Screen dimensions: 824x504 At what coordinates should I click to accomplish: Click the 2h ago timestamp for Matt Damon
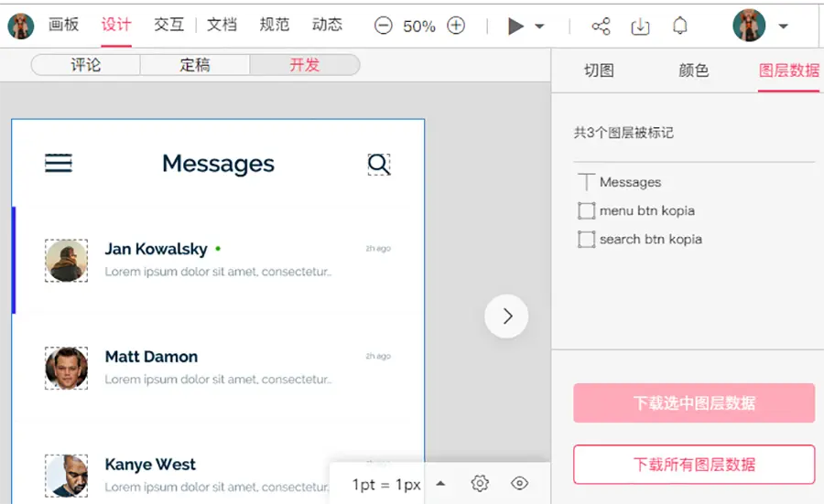(x=378, y=356)
